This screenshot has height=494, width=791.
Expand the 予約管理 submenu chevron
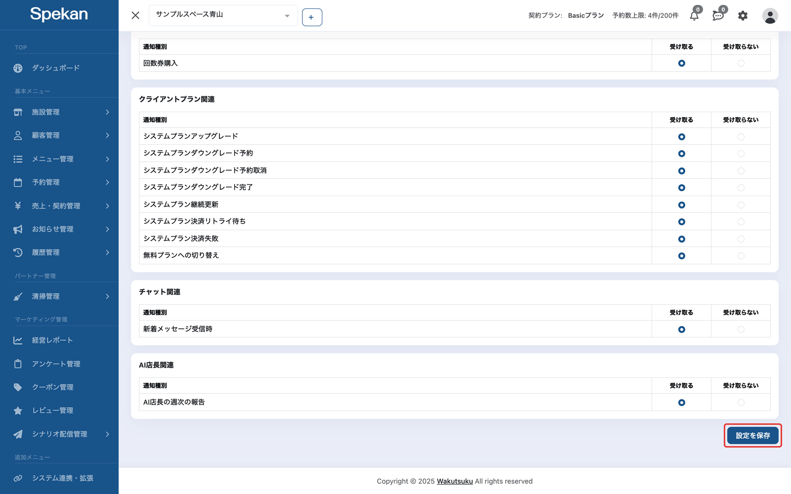tap(107, 182)
